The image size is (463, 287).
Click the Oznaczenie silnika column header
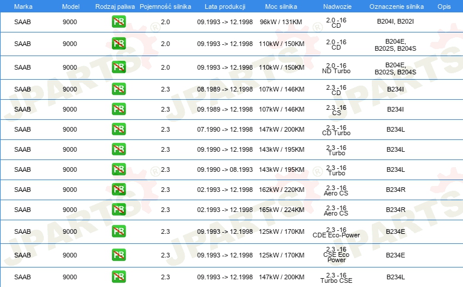pos(397,6)
